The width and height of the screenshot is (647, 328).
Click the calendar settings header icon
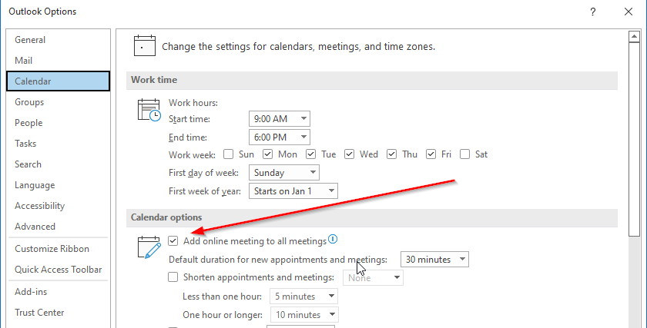pyautogui.click(x=145, y=45)
